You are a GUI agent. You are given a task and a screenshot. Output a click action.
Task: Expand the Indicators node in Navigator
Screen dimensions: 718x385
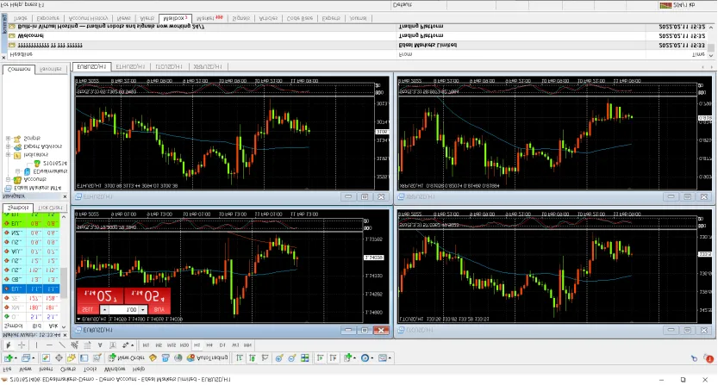click(x=8, y=155)
